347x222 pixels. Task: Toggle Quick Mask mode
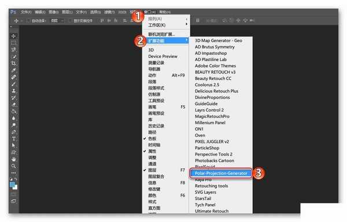tap(13, 195)
